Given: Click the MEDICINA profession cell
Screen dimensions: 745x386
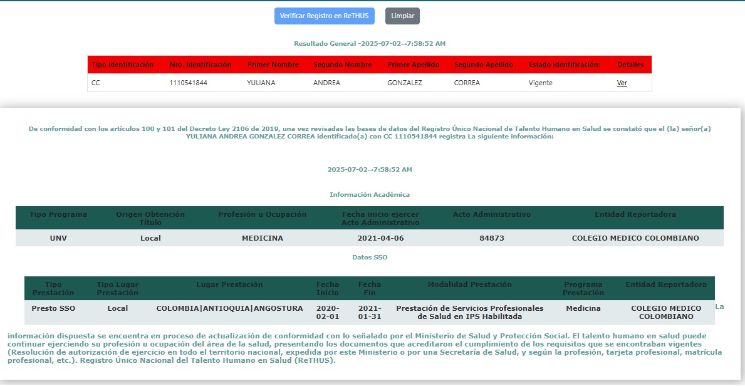Looking at the screenshot, I should tap(262, 238).
